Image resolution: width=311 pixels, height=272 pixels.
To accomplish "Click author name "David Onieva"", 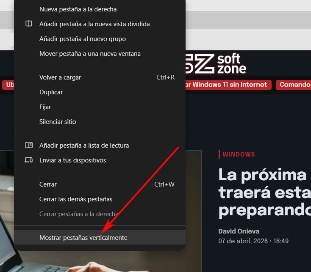I will click(x=239, y=231).
